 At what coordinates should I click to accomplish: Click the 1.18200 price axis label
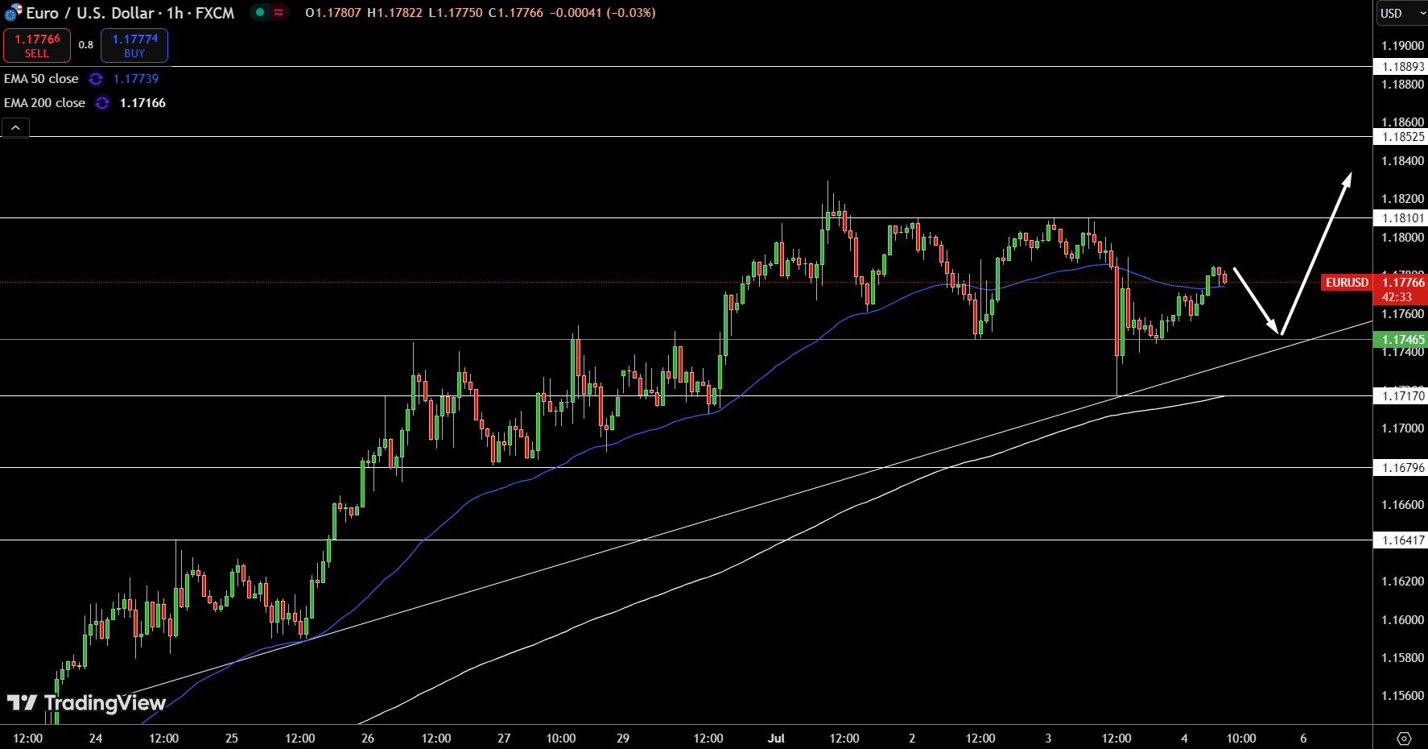(1402, 199)
